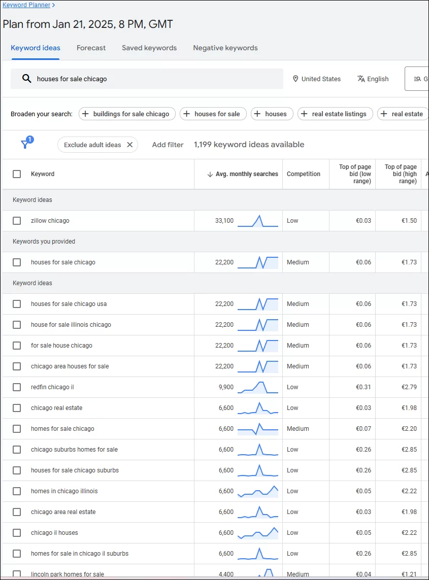429x580 pixels.
Task: Check the chicago area real estate box
Action: click(17, 512)
